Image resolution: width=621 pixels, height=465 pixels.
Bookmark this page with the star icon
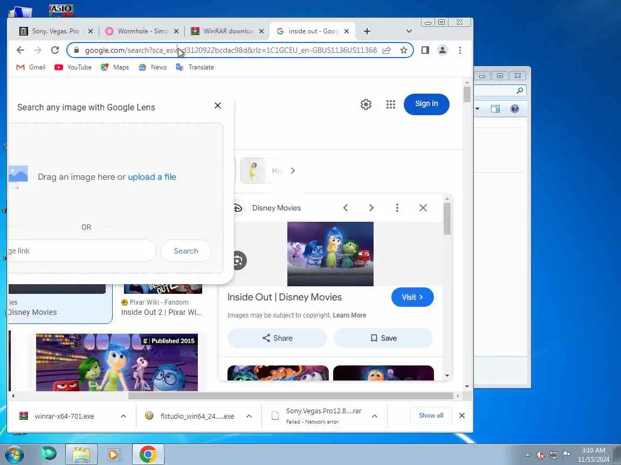pos(404,50)
